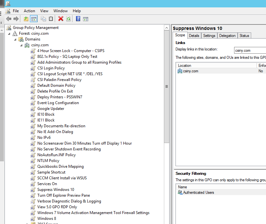Viewport: 266px width, 224px height.
Task: Select My Documents Re-direction policy
Action: click(x=61, y=126)
